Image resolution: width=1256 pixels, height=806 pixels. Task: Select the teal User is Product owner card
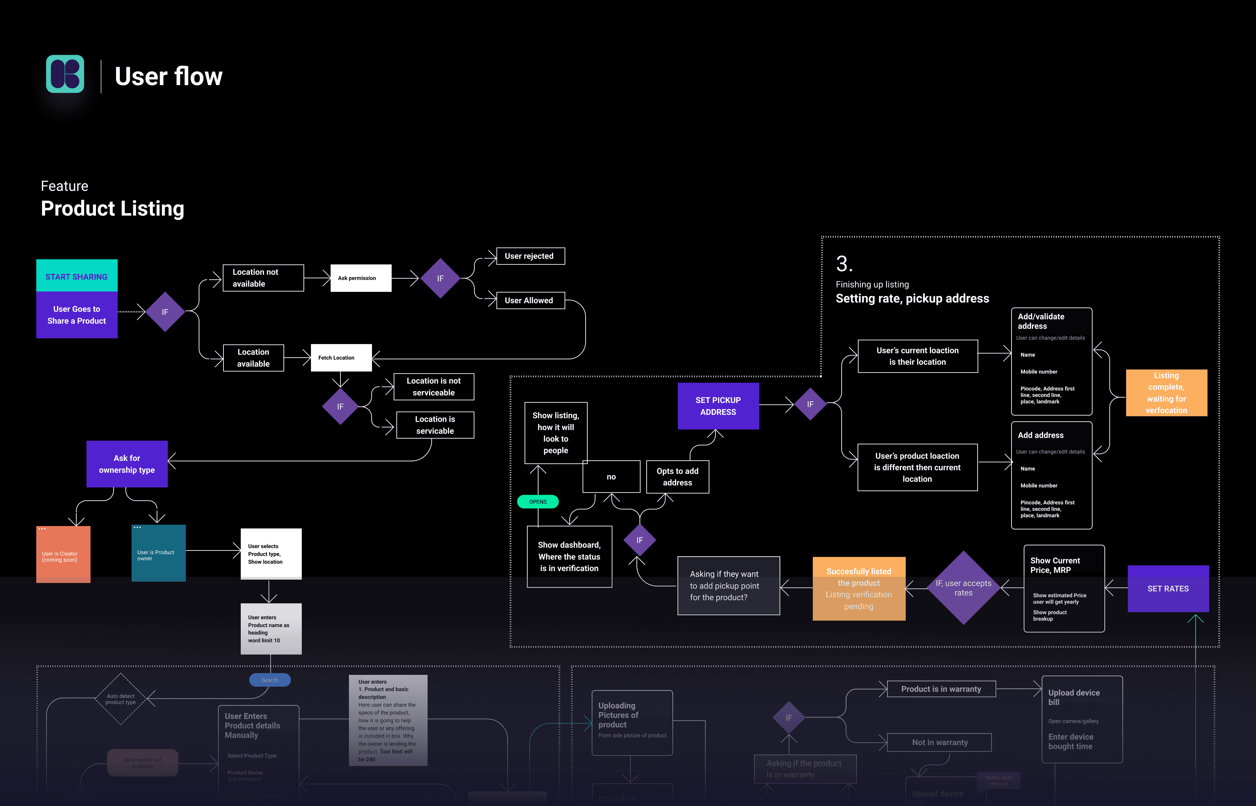tap(158, 554)
